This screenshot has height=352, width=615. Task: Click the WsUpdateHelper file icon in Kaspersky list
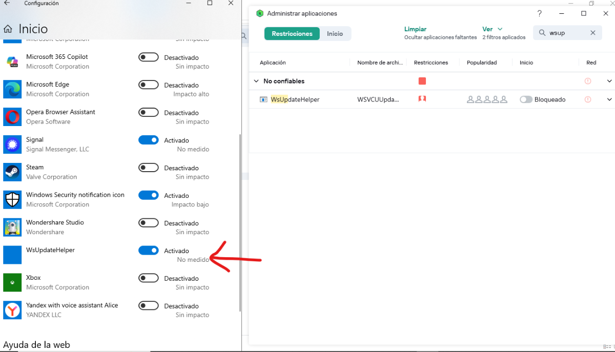tap(263, 99)
